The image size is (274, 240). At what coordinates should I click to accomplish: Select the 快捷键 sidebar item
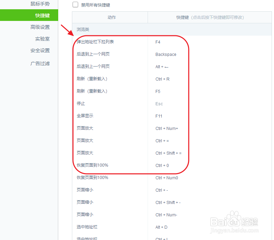tap(29, 15)
